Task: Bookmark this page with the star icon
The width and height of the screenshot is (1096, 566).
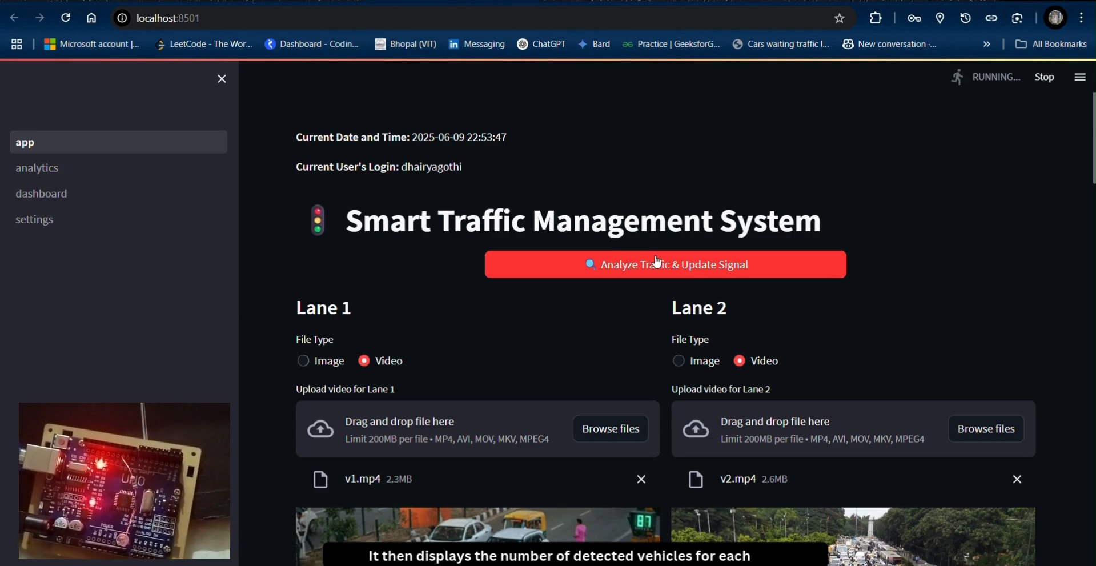Action: 839,18
